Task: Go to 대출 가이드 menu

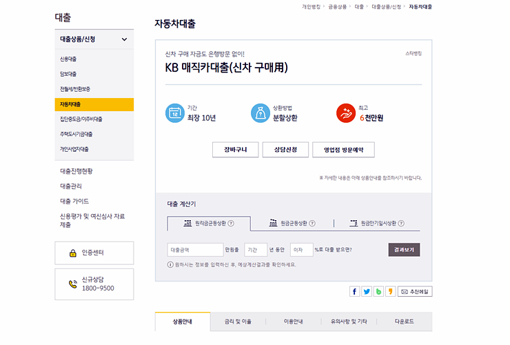Action: point(74,201)
